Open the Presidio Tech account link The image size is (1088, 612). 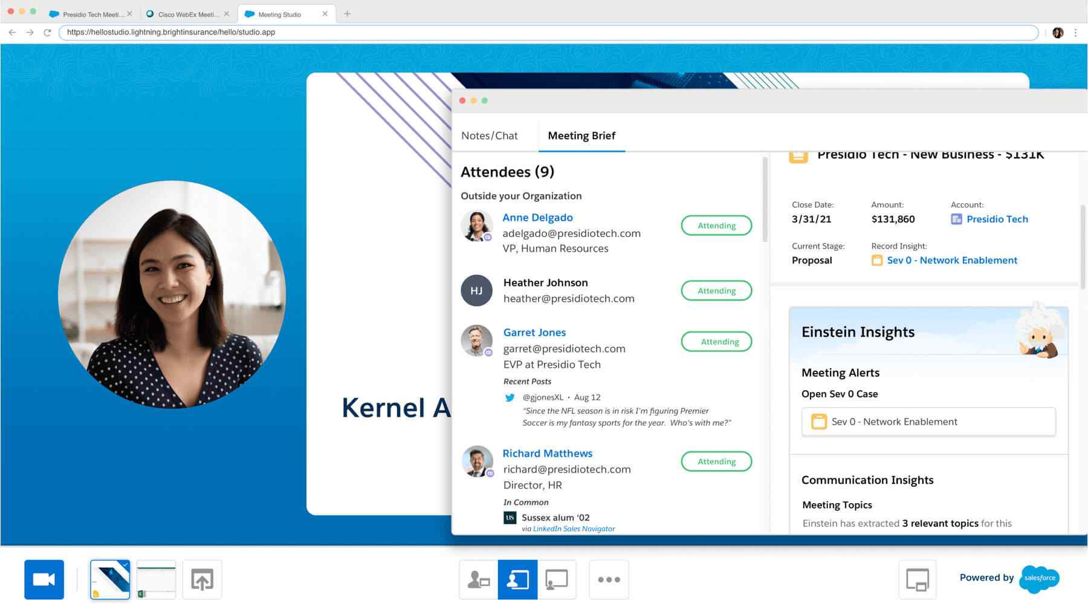(997, 219)
